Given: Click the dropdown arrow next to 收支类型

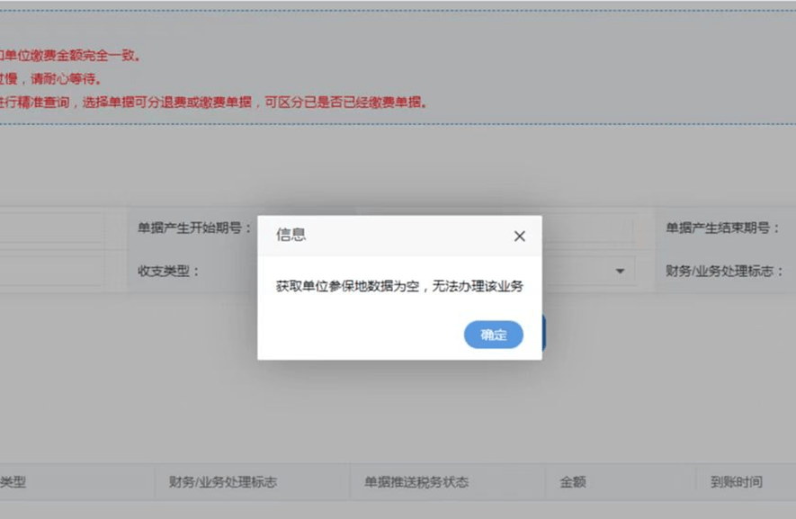Looking at the screenshot, I should click(x=619, y=271).
